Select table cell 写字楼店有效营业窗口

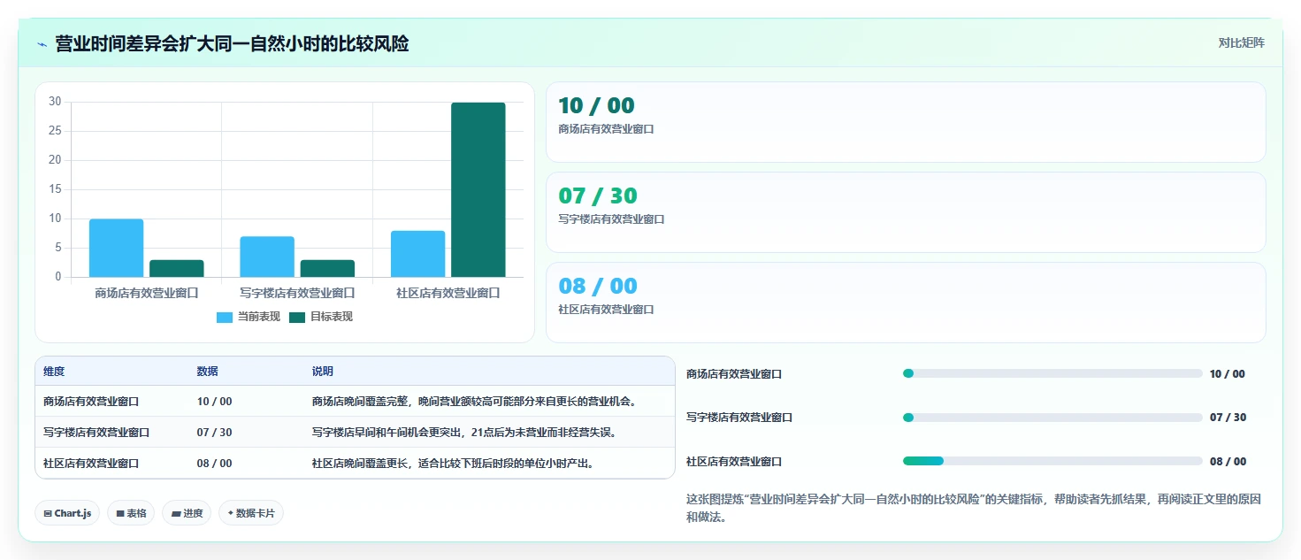click(96, 433)
